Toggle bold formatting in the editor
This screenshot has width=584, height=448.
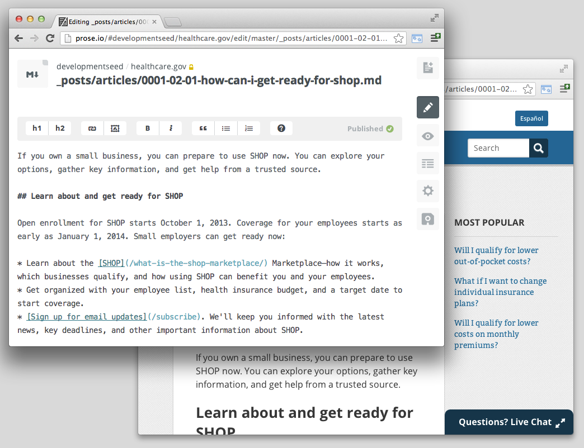click(x=148, y=128)
